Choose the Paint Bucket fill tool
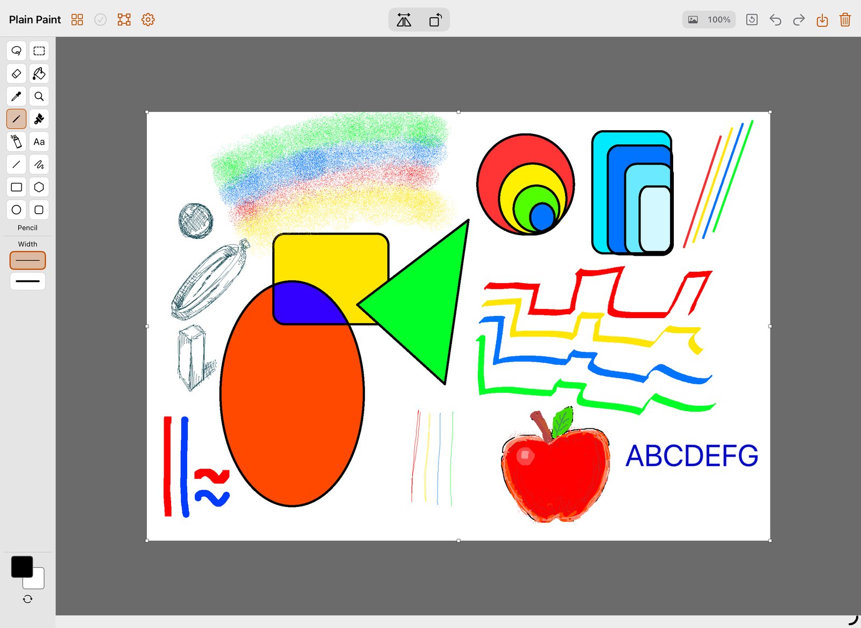This screenshot has height=628, width=861. (x=39, y=73)
